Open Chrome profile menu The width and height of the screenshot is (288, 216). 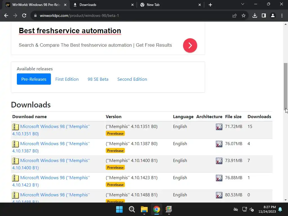273,16
